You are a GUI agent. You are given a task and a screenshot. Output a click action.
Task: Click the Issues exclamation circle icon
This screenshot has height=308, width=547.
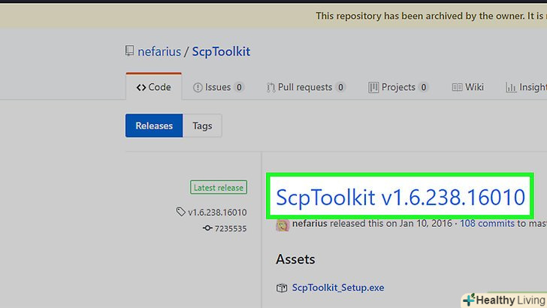tap(198, 87)
